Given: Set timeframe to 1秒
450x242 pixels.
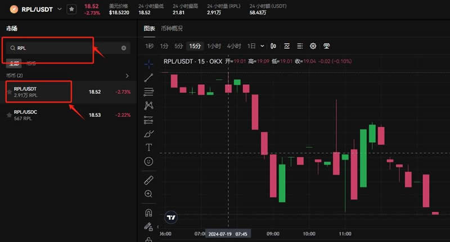Looking at the screenshot, I should pos(150,46).
